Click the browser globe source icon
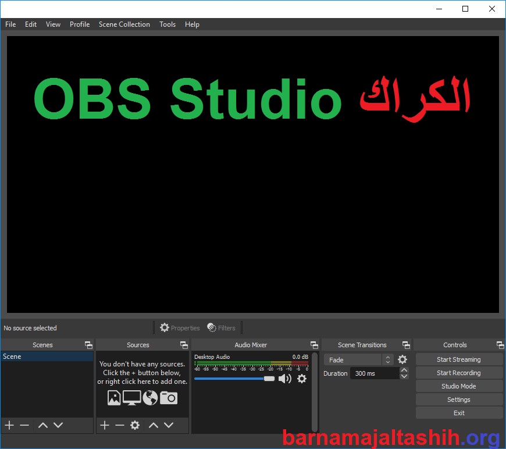Viewport: 506px width, 449px height. [x=150, y=398]
